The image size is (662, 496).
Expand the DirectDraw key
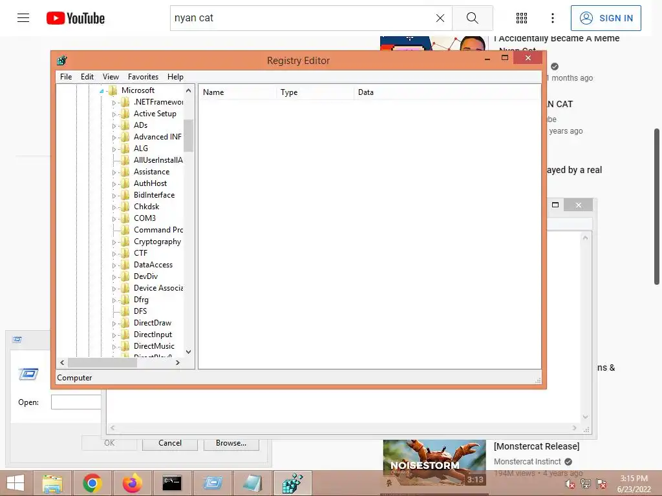click(x=114, y=324)
